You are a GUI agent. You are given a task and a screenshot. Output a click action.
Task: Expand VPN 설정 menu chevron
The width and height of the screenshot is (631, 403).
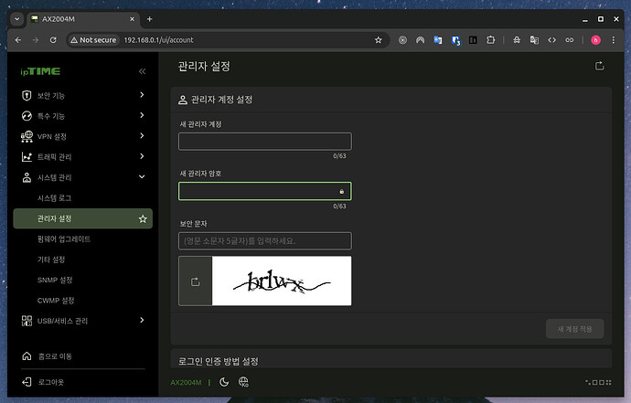point(142,135)
